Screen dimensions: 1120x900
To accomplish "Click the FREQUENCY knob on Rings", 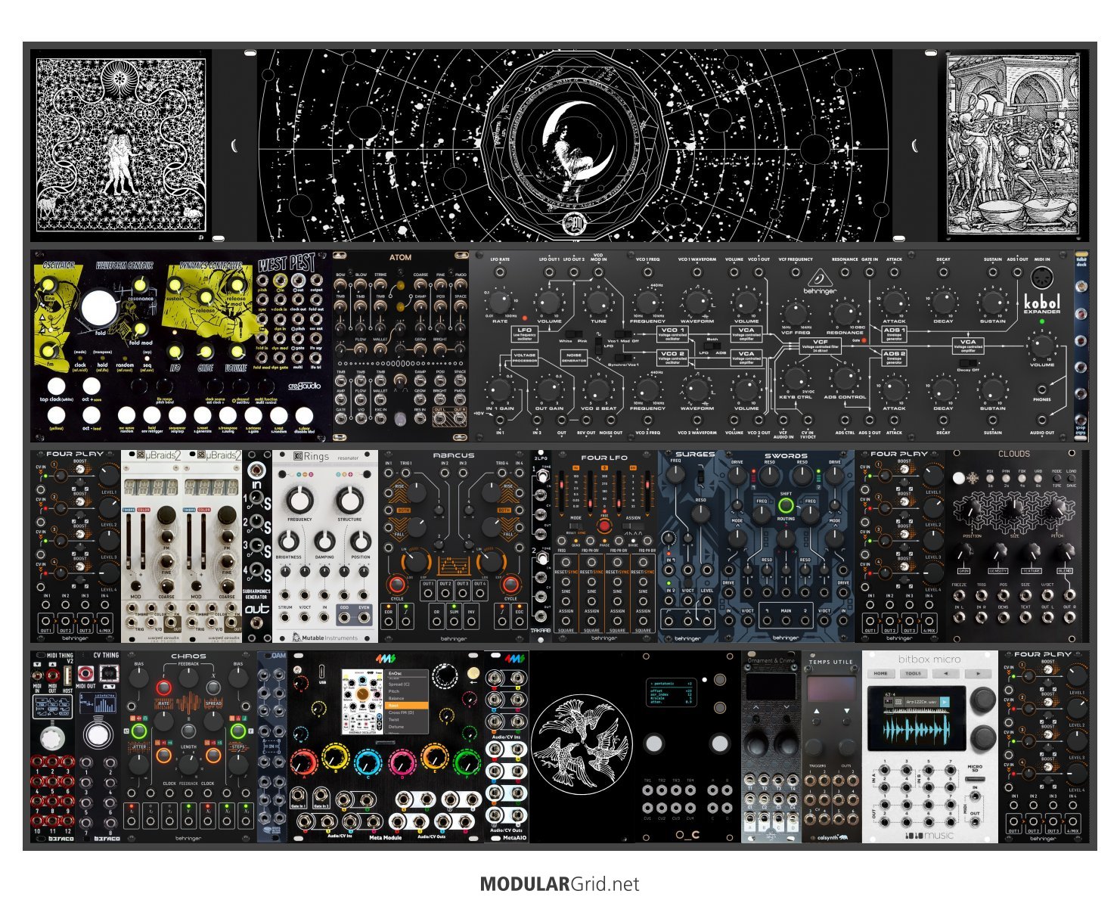I will [x=299, y=501].
